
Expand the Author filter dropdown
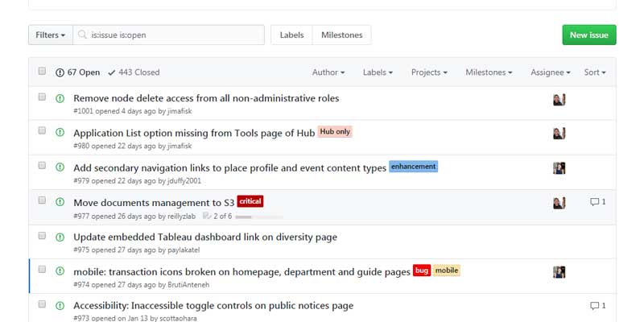328,72
